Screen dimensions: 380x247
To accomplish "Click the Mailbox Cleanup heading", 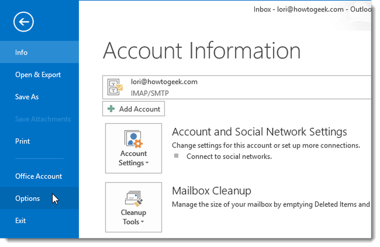I will coord(212,191).
